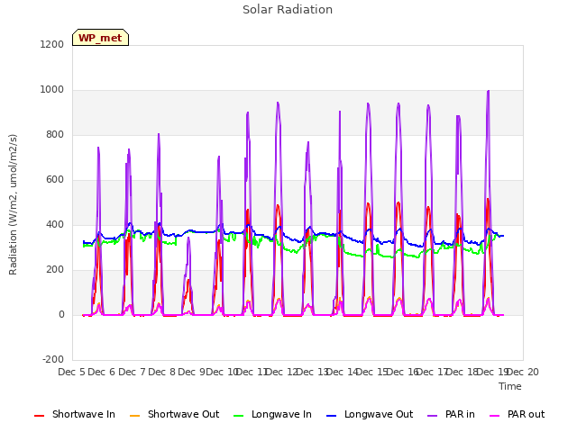Click the WP_met station label
The width and height of the screenshot is (577, 432).
[100, 38]
